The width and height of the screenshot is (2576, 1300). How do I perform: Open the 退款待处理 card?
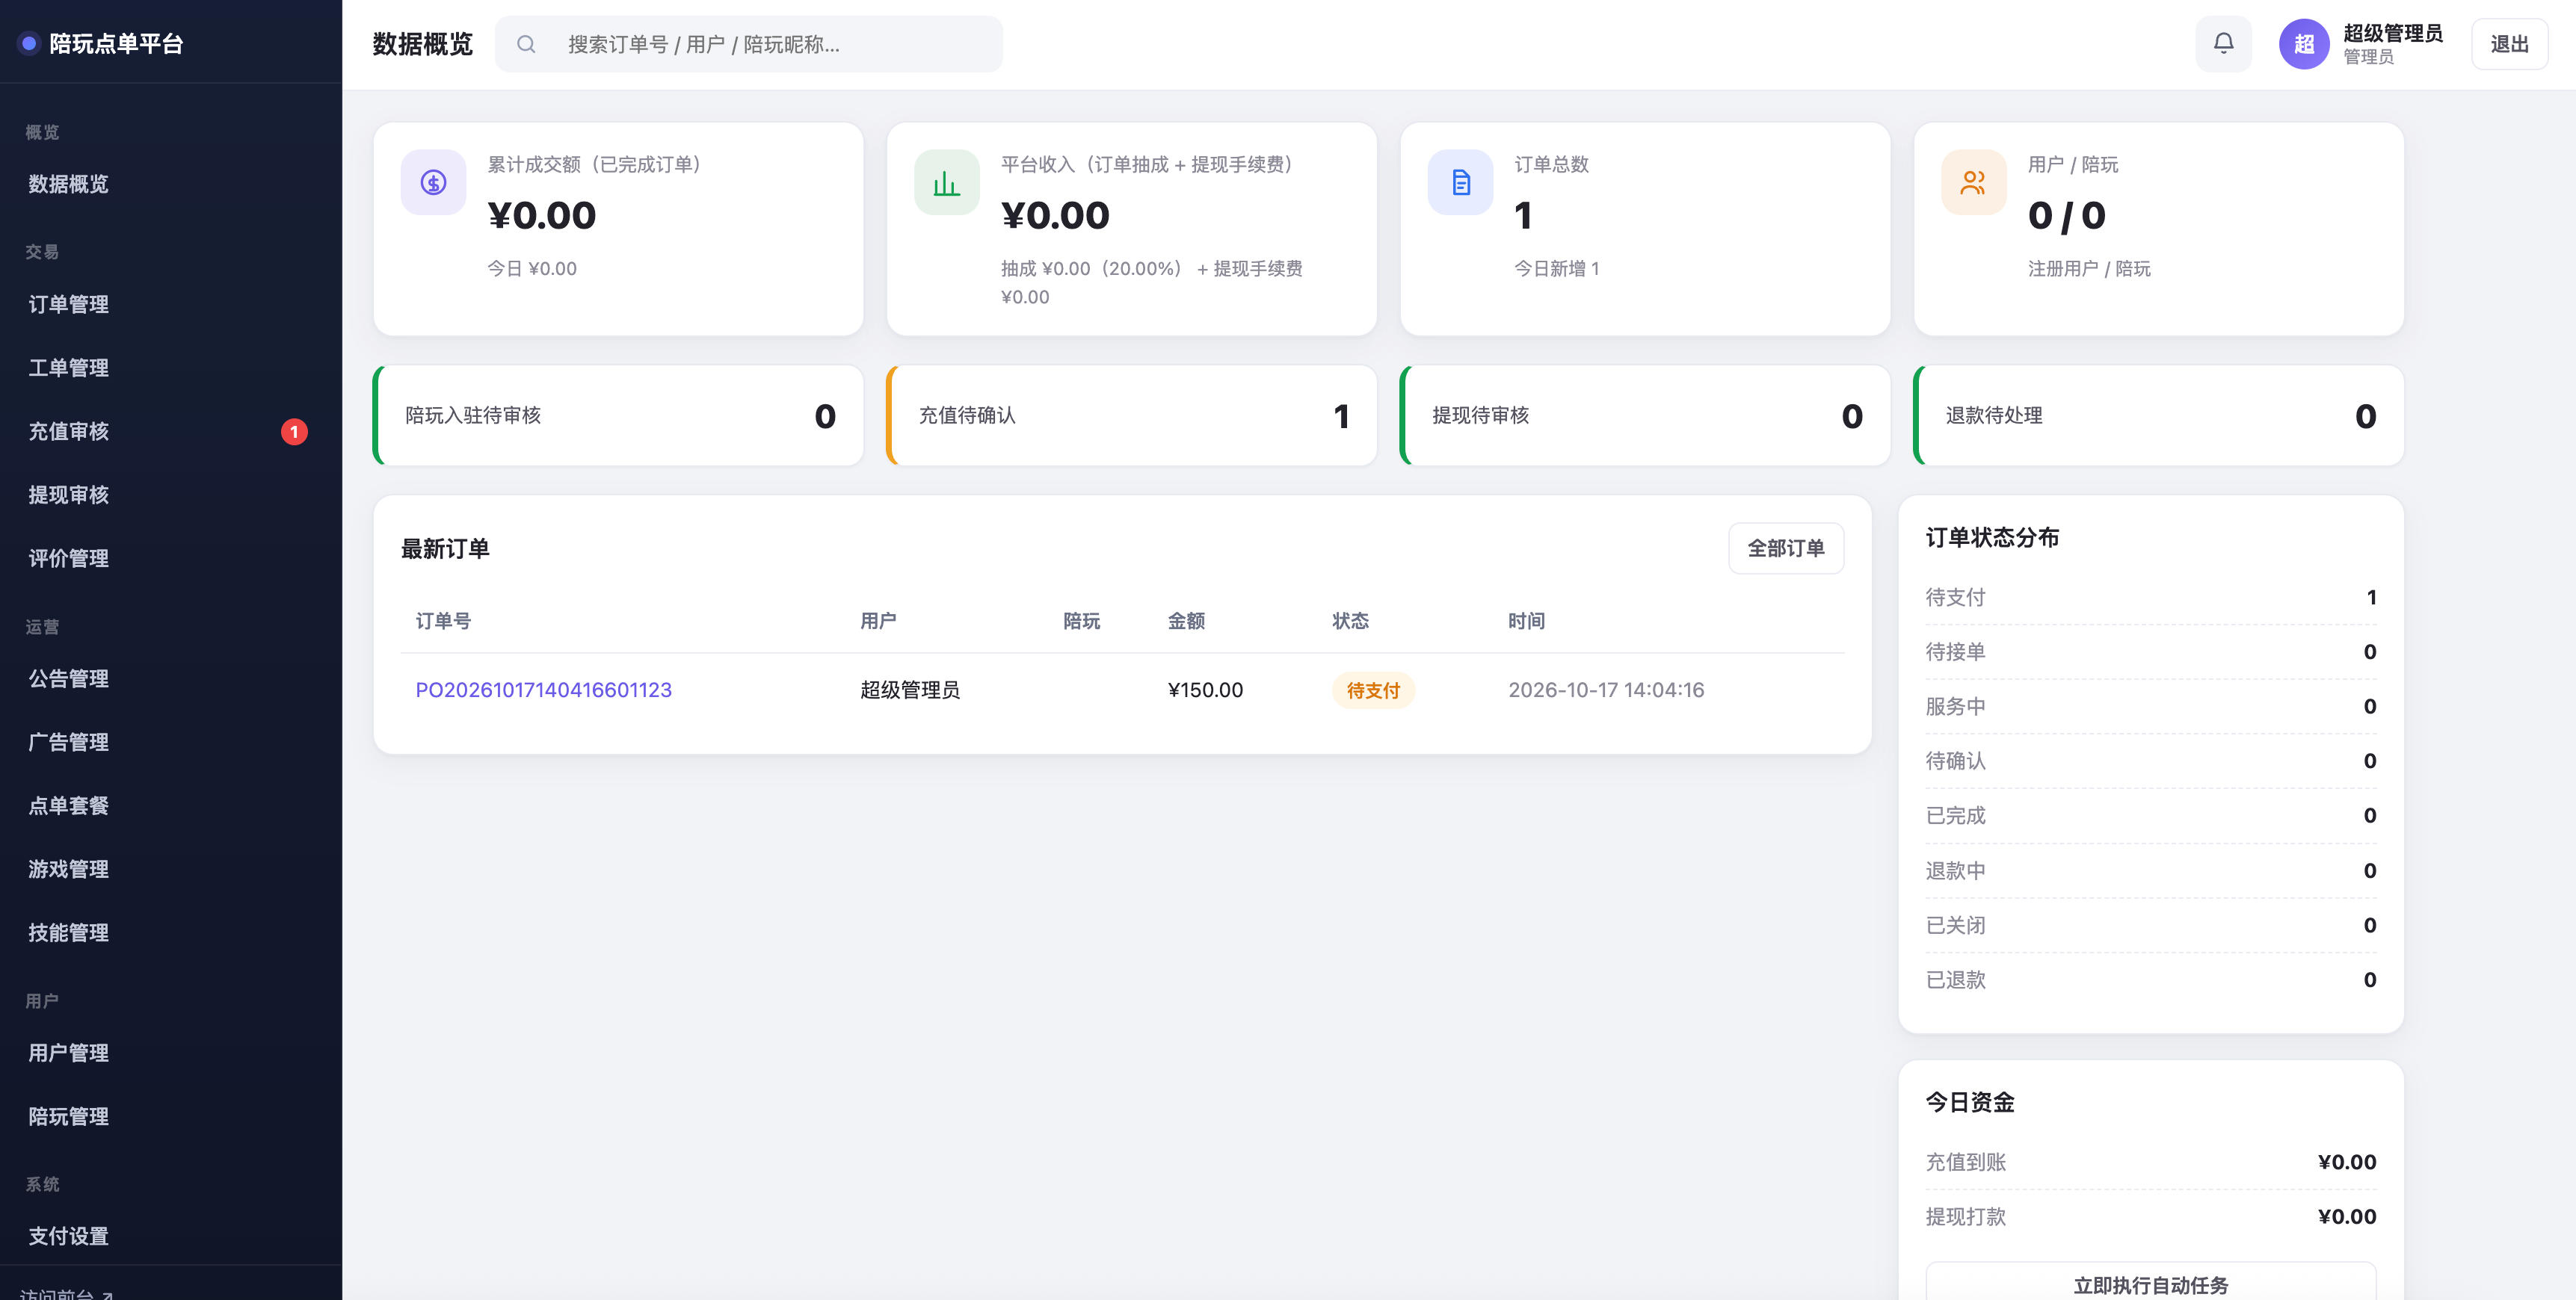(2158, 415)
